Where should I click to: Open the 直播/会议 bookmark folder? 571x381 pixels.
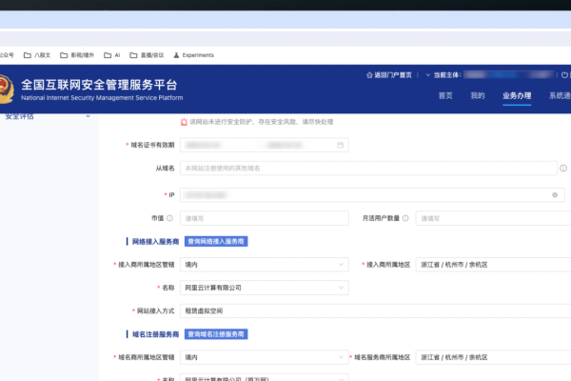(x=147, y=55)
